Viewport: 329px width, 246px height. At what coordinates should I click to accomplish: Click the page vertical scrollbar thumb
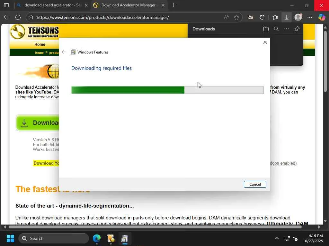point(325,61)
